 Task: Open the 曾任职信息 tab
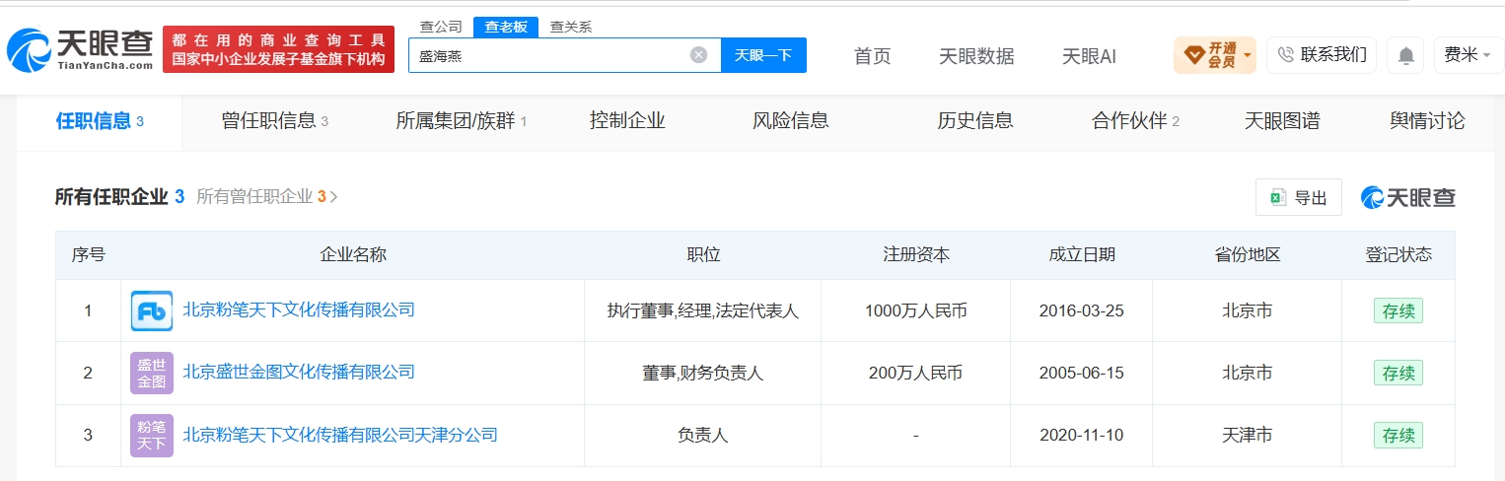[x=274, y=121]
